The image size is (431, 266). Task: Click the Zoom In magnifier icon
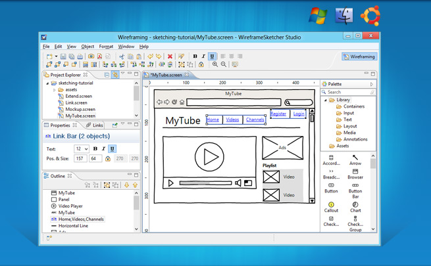pyautogui.click(x=215, y=64)
